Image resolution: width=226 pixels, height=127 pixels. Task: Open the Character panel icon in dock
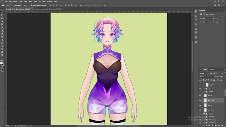pyautogui.click(x=196, y=29)
